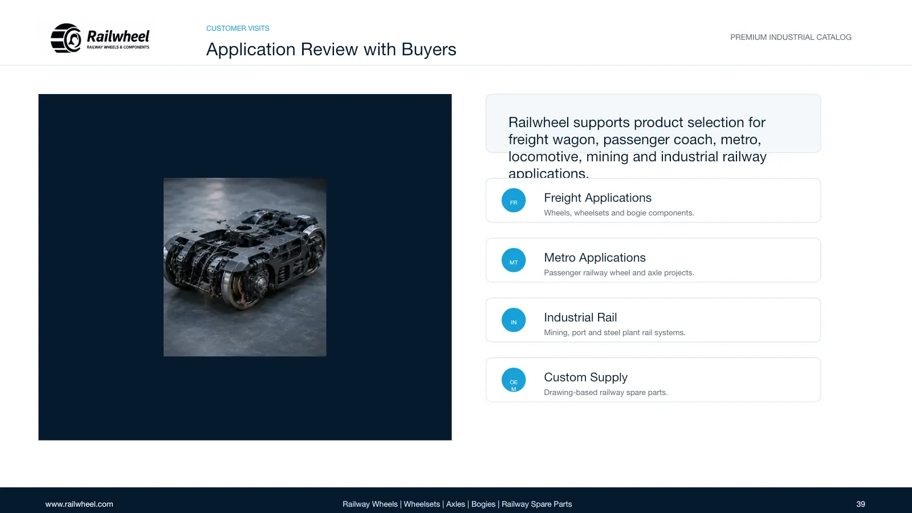
Task: Select the slide title Application Review with Buyers
Action: 331,50
